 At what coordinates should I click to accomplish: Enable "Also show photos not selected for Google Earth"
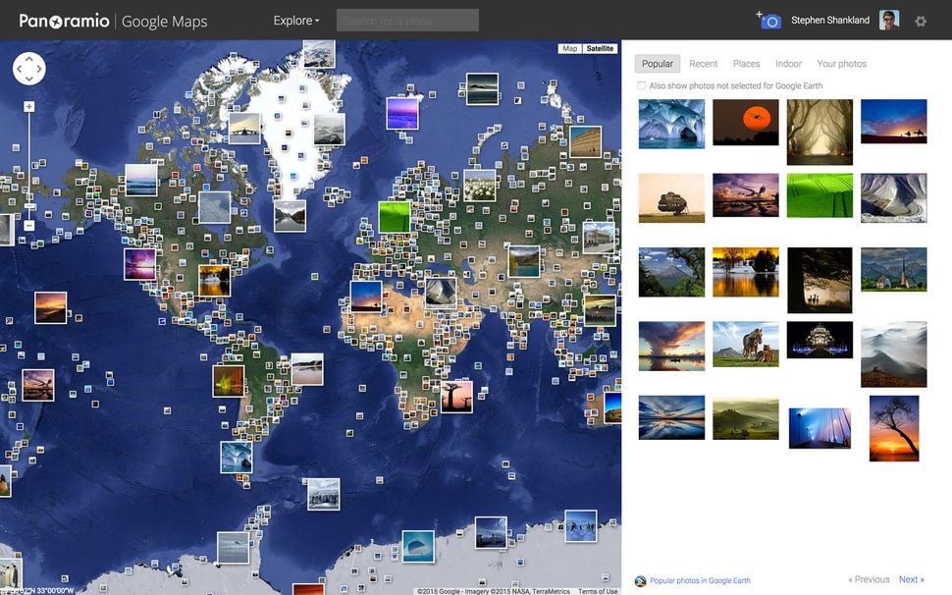click(x=643, y=85)
